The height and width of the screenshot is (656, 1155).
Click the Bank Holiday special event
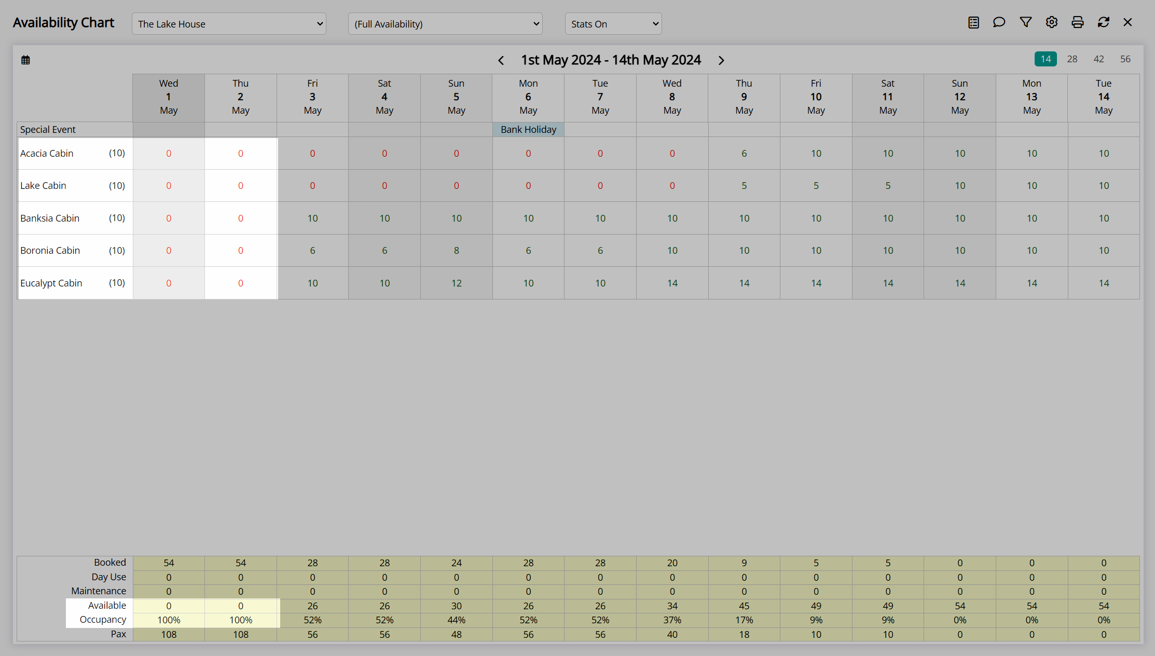[x=528, y=129]
